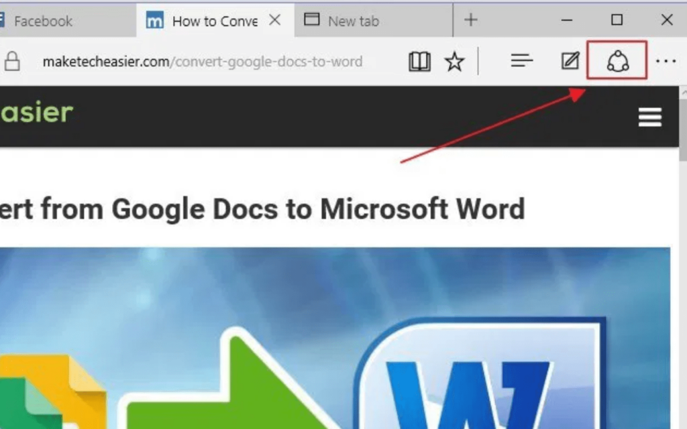The height and width of the screenshot is (429, 687).
Task: Open a new tab with the plus button
Action: tap(470, 20)
